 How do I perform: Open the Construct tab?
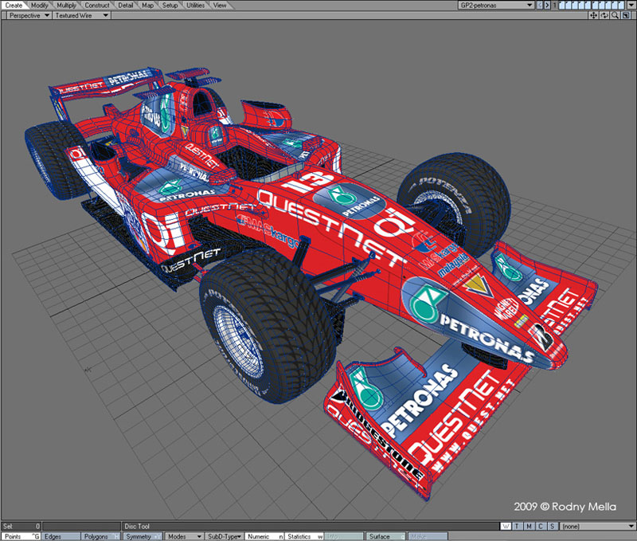click(97, 5)
